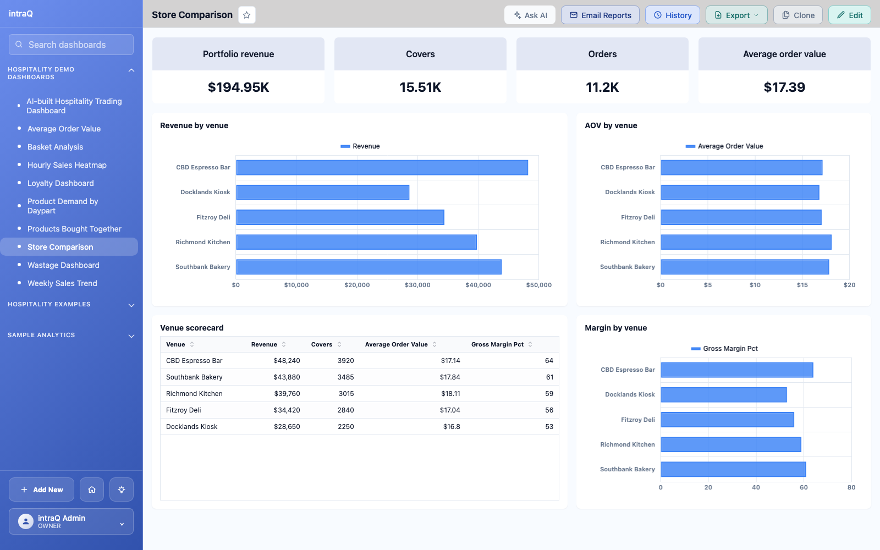Click the Ask AI button
This screenshot has height=550, width=880.
[530, 15]
